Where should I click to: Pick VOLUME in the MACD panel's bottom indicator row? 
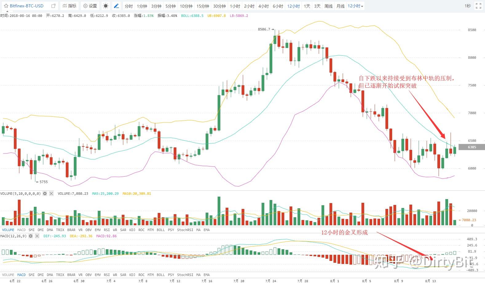click(x=8, y=275)
